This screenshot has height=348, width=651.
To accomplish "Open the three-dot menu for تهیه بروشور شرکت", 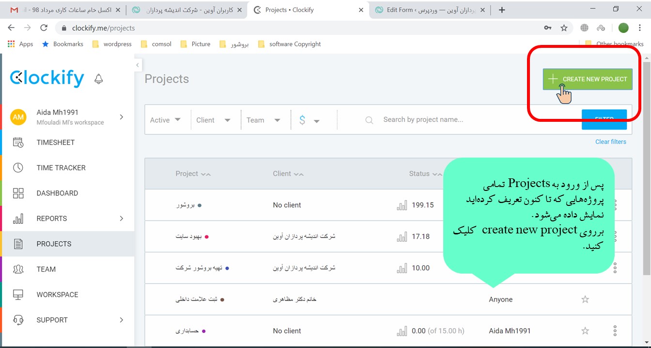I will pyautogui.click(x=615, y=268).
